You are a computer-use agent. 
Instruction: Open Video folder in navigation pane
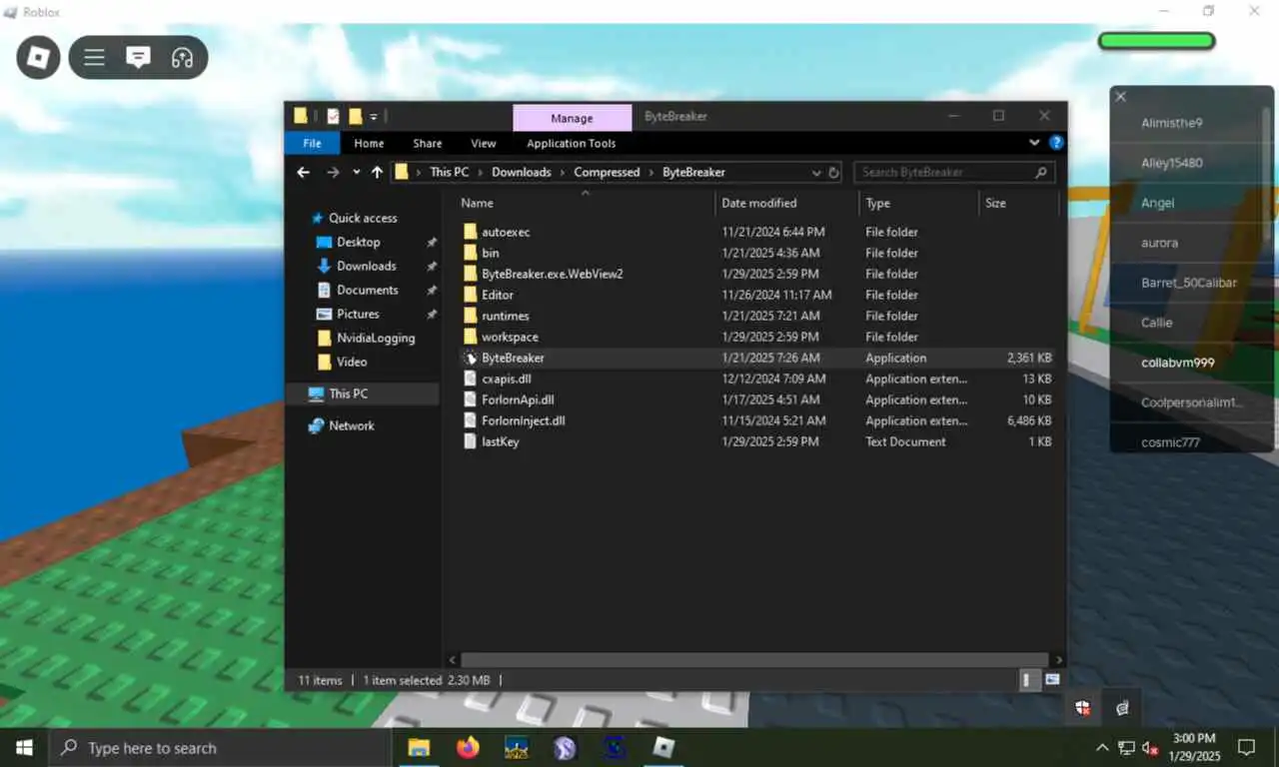pos(351,362)
